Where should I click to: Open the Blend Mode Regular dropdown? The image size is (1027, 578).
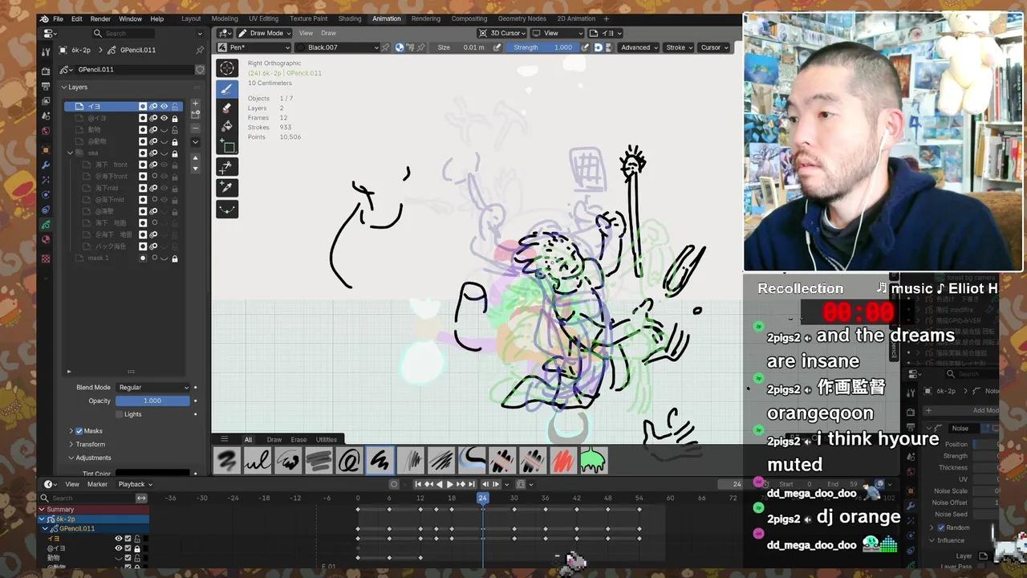(152, 387)
